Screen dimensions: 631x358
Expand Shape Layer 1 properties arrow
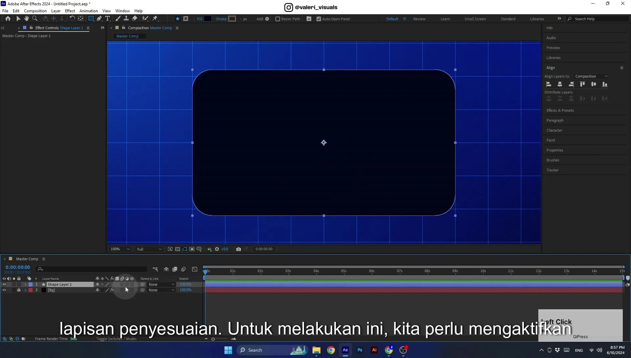pyautogui.click(x=25, y=284)
